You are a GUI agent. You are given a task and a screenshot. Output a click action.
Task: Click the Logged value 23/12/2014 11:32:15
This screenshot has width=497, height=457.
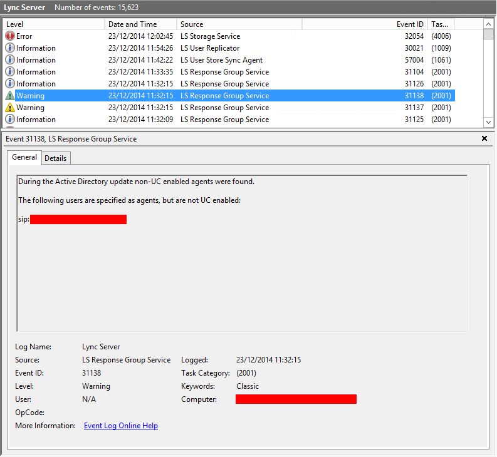(x=268, y=360)
